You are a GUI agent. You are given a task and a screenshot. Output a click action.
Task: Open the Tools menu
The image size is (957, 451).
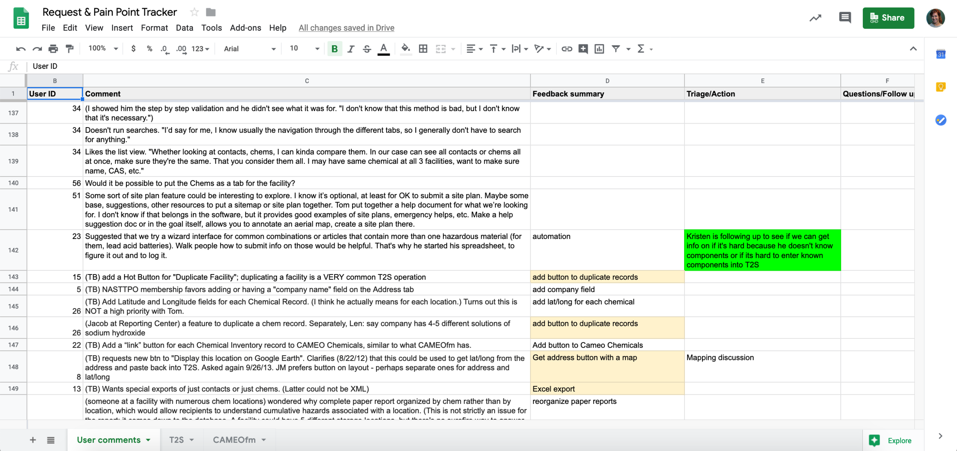212,28
